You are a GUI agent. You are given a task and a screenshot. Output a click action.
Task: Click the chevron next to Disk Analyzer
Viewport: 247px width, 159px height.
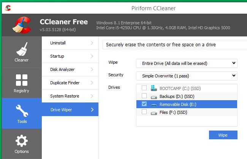tap(92, 69)
